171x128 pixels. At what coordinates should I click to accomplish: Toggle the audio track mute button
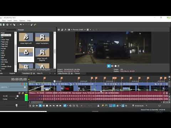(x=20, y=93)
